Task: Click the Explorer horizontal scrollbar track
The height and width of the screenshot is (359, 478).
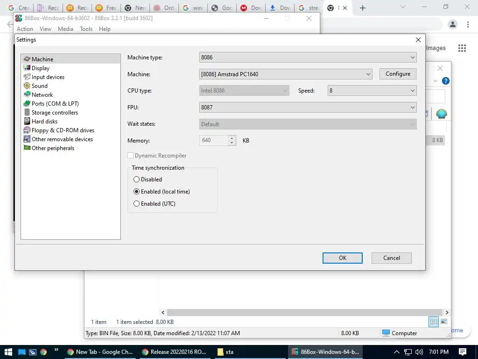Action: click(x=305, y=312)
